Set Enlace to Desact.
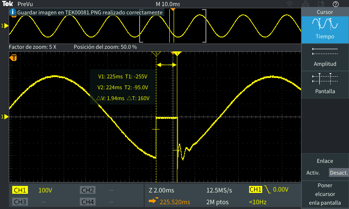 click(x=339, y=173)
